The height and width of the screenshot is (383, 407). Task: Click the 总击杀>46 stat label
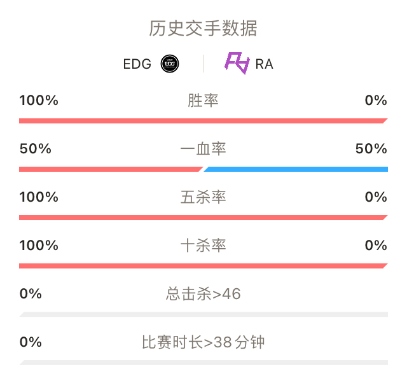[203, 294]
